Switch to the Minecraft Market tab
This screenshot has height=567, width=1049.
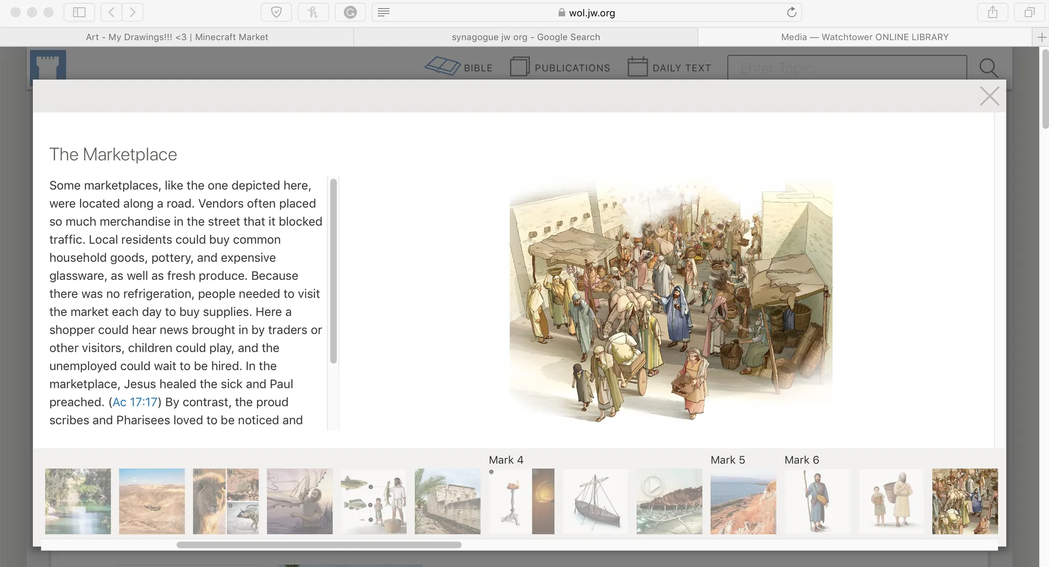click(177, 37)
